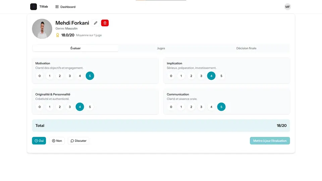Select Motivation score 5

(x=90, y=76)
